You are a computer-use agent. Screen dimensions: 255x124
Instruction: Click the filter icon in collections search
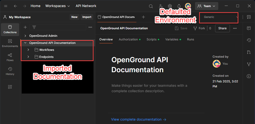(34, 27)
